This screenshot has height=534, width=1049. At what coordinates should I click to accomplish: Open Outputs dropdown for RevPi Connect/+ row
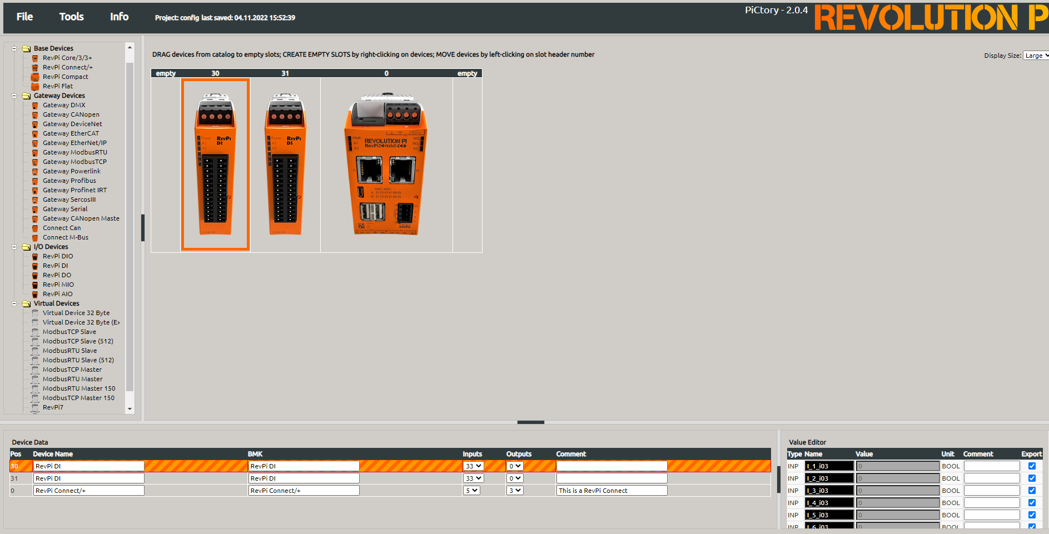515,491
